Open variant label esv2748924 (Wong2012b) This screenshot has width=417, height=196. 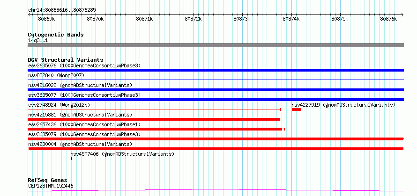pos(59,105)
